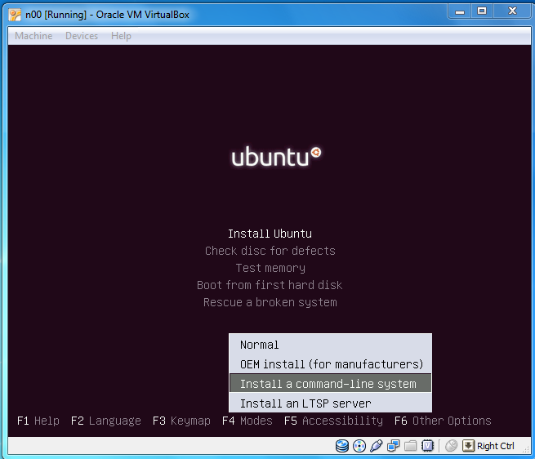This screenshot has height=459, width=535.
Task: Click the network adapters status icon
Action: pyautogui.click(x=394, y=446)
